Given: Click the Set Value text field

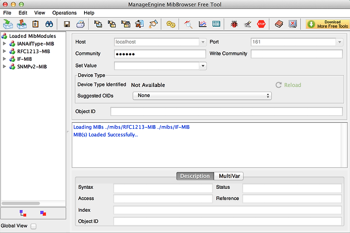Looking at the screenshot, I should point(157,66).
